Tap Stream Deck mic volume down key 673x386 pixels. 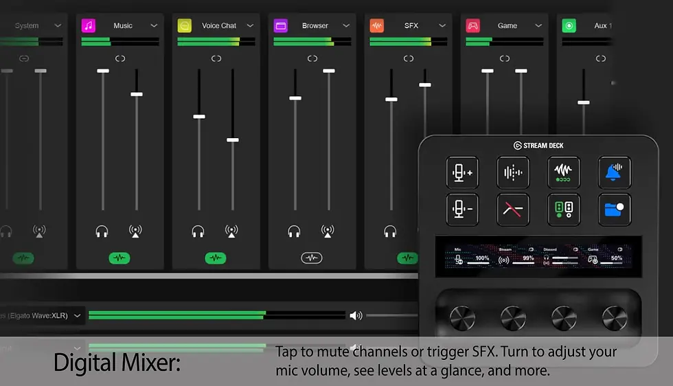tap(462, 209)
